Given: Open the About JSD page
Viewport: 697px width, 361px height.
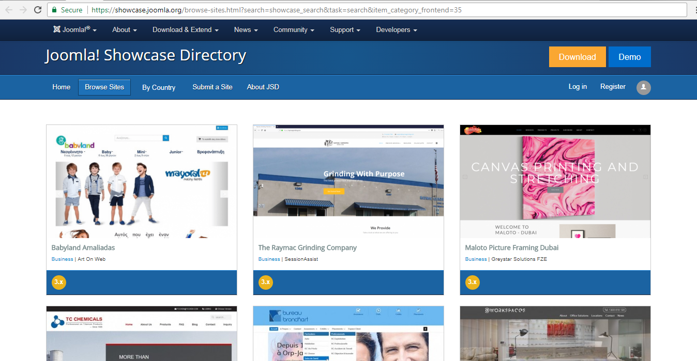Looking at the screenshot, I should [263, 87].
